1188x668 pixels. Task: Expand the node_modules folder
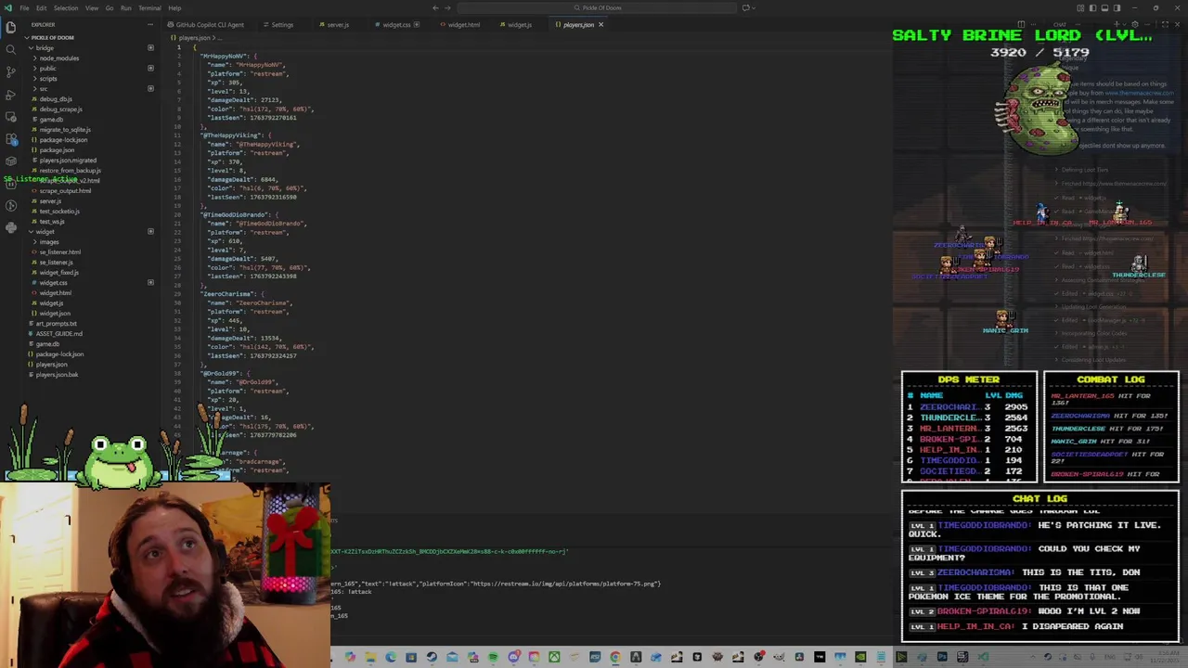[x=58, y=58]
